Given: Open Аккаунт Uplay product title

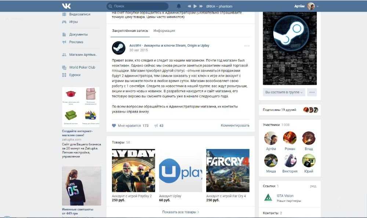Looking at the screenshot, I should 170,196.
